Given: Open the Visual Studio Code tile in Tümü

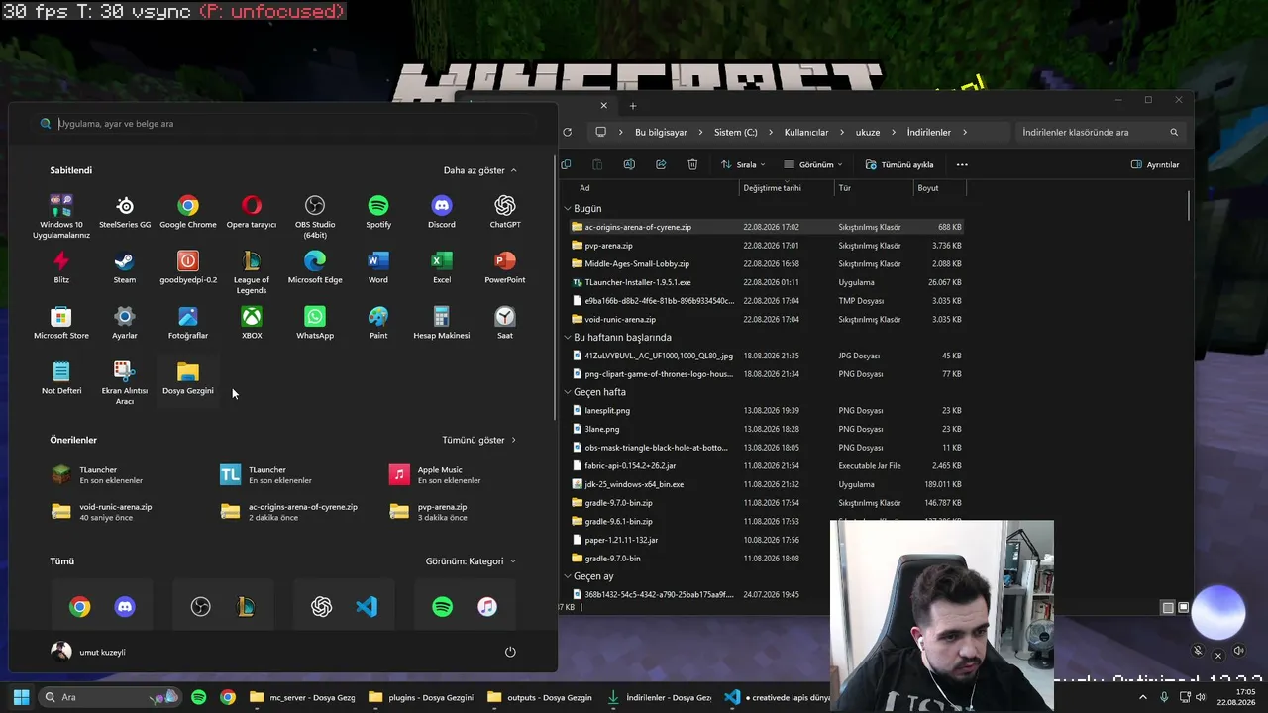Looking at the screenshot, I should coord(367,607).
